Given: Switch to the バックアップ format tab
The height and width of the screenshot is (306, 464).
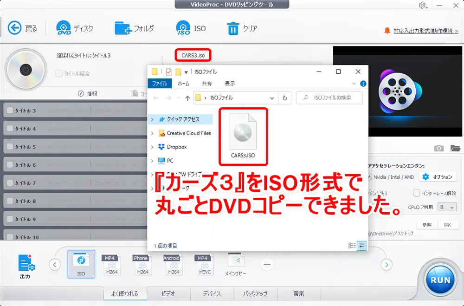Looking at the screenshot, I should [x=255, y=293].
